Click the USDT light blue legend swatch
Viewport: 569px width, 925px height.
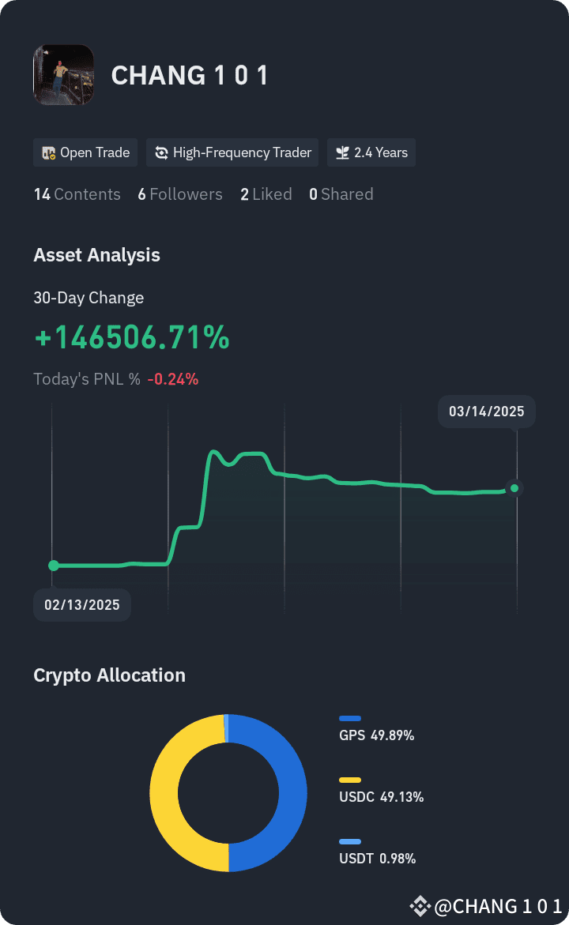click(350, 842)
